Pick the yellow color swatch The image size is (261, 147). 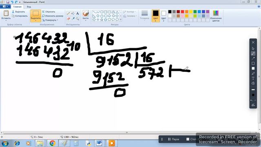[x=191, y=12]
